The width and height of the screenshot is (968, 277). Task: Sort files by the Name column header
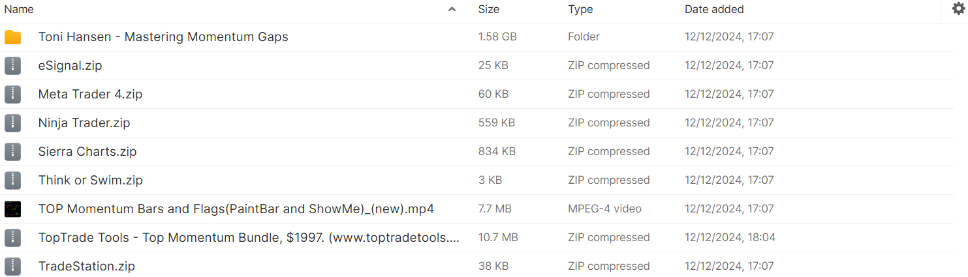pyautogui.click(x=19, y=9)
